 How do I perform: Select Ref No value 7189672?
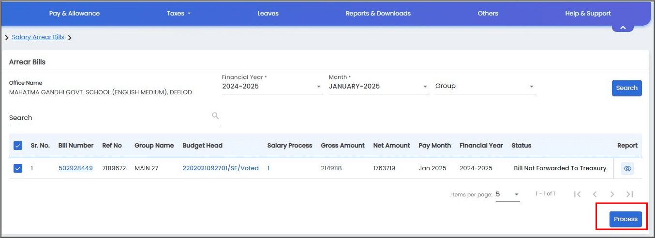click(114, 168)
